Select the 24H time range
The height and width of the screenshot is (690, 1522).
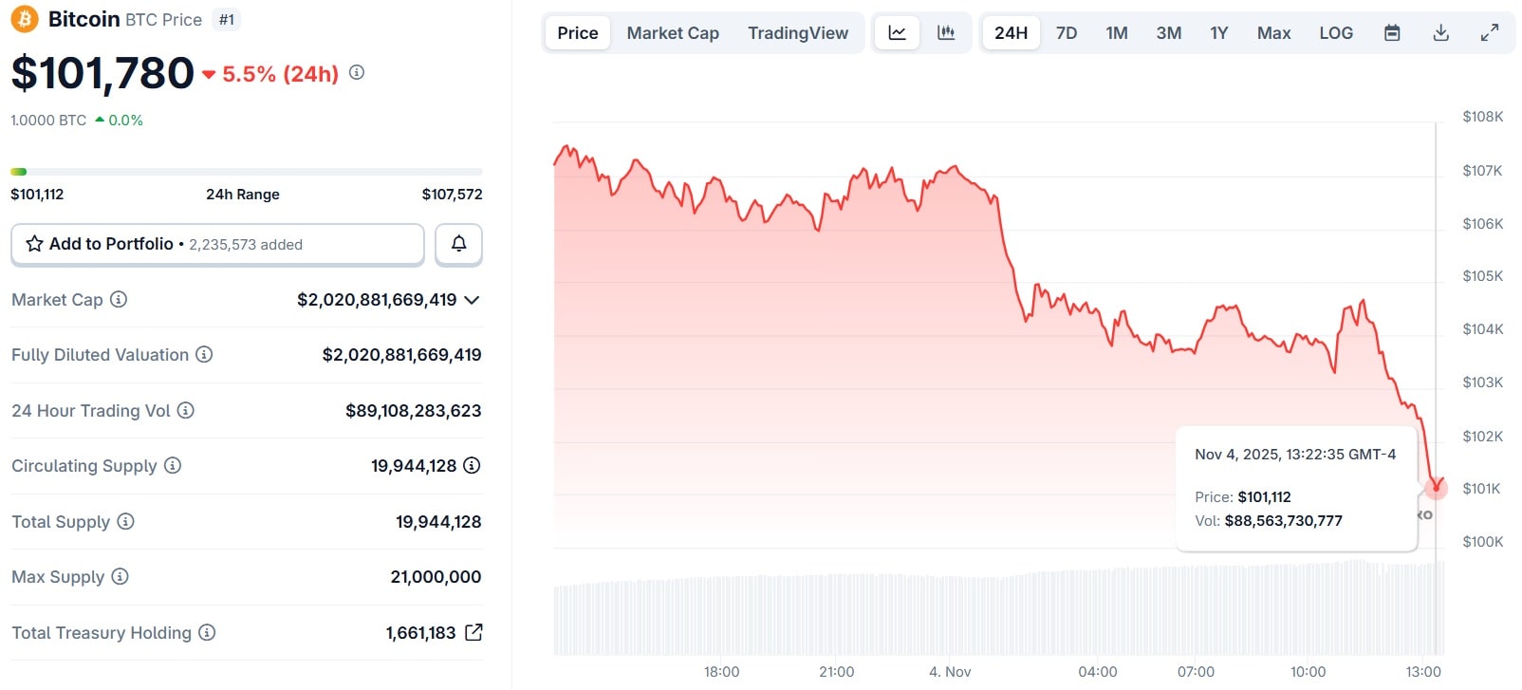tap(1011, 33)
